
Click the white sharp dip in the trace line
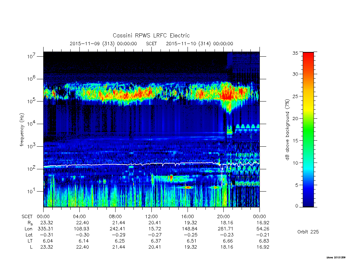222,176
